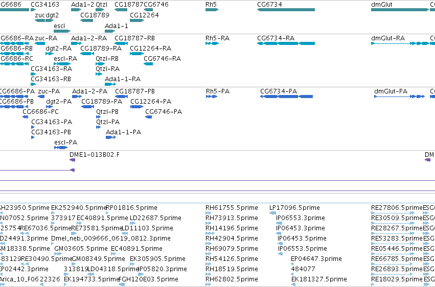Select the escl-RA transcript
The width and height of the screenshot is (435, 287).
[62, 64]
